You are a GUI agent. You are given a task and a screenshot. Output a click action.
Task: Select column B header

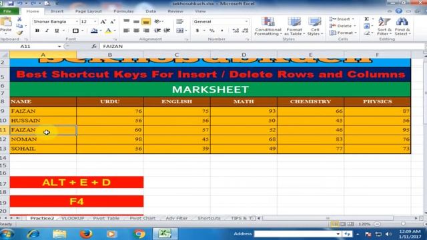point(110,55)
